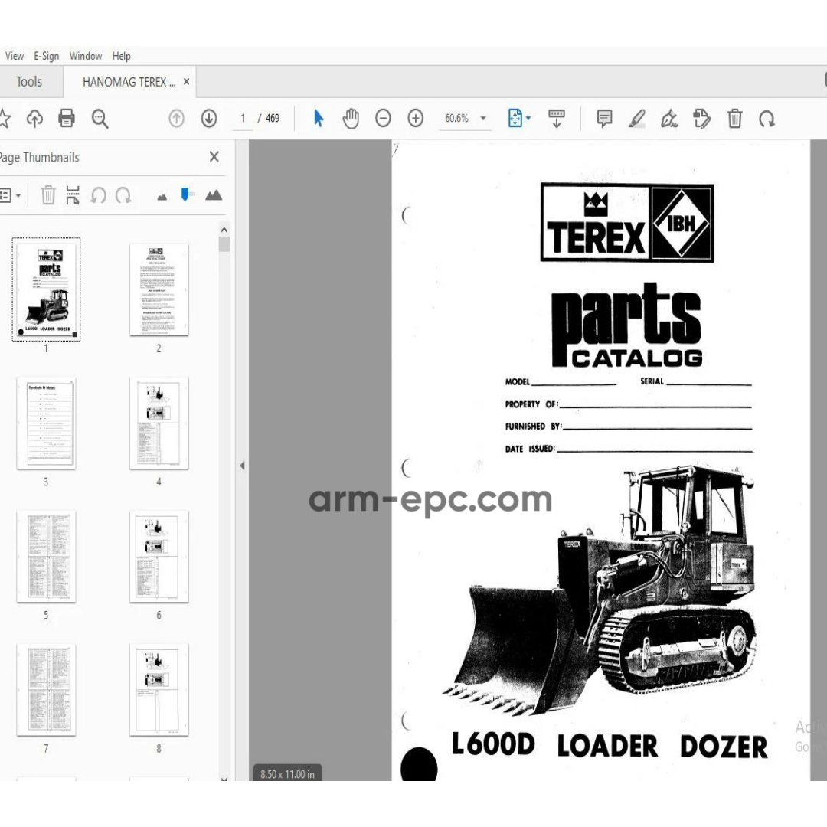Click the toolbar Rotate clockwise icon
The height and width of the screenshot is (827, 827).
[x=767, y=118]
